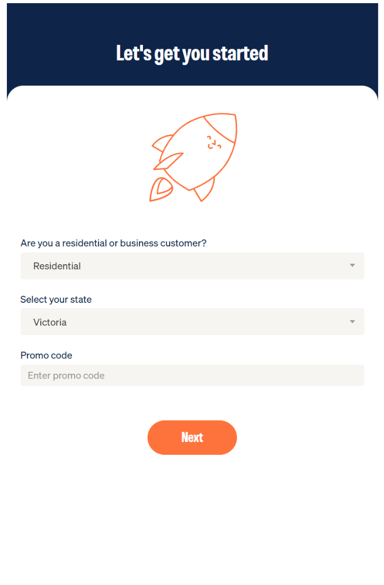Click the "Select your state" label
Viewport: 384px width, 585px height.
[x=56, y=300]
